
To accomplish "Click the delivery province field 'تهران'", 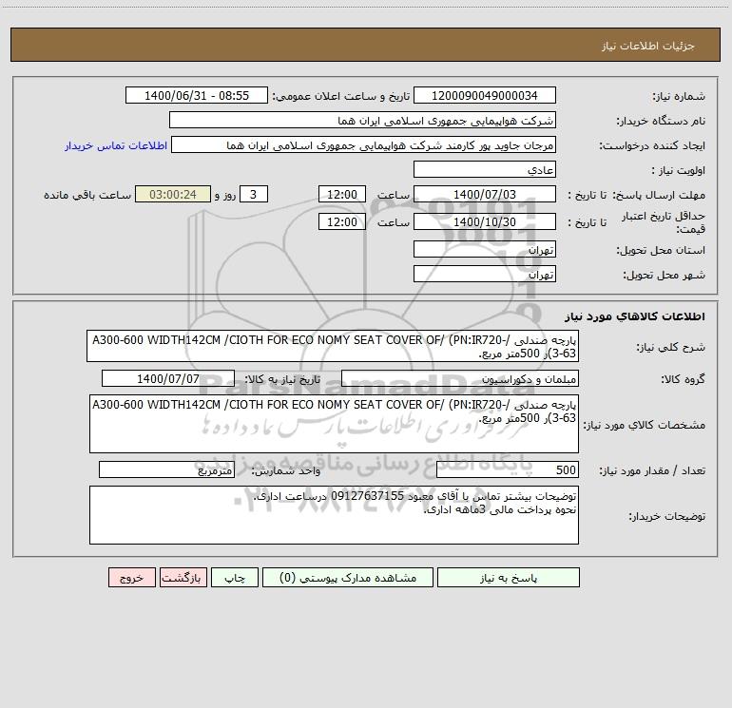I will pyautogui.click(x=485, y=250).
